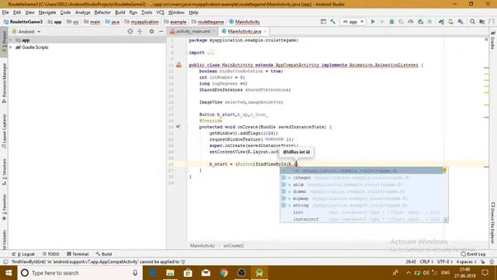Viewport: 497px width, 280px height.
Task: Close the MainActivity.java tab
Action: tap(265, 31)
